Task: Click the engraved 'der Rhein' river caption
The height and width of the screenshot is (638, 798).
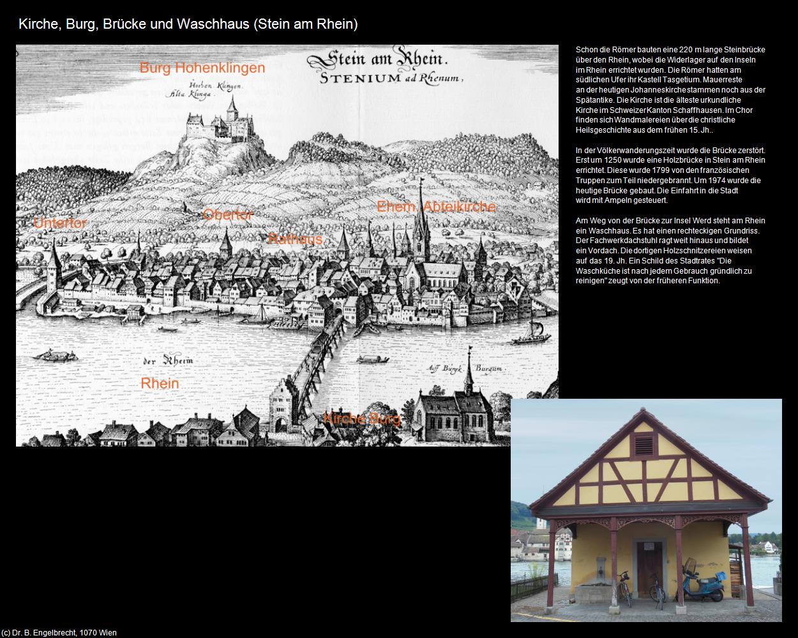Action: [x=168, y=361]
